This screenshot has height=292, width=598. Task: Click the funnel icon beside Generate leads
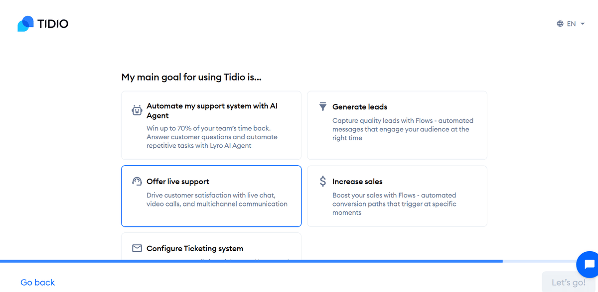[323, 106]
